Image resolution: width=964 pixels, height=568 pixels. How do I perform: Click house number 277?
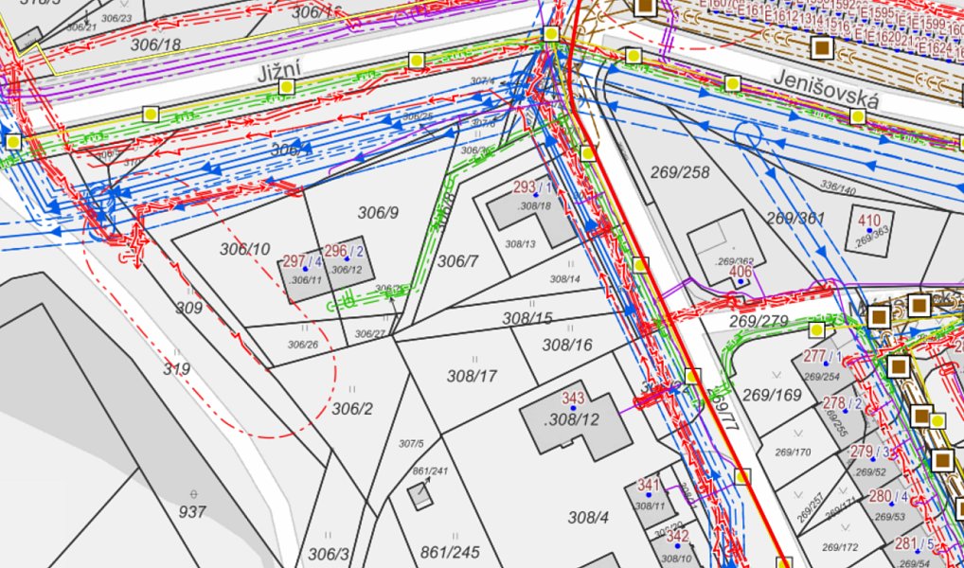pyautogui.click(x=814, y=356)
